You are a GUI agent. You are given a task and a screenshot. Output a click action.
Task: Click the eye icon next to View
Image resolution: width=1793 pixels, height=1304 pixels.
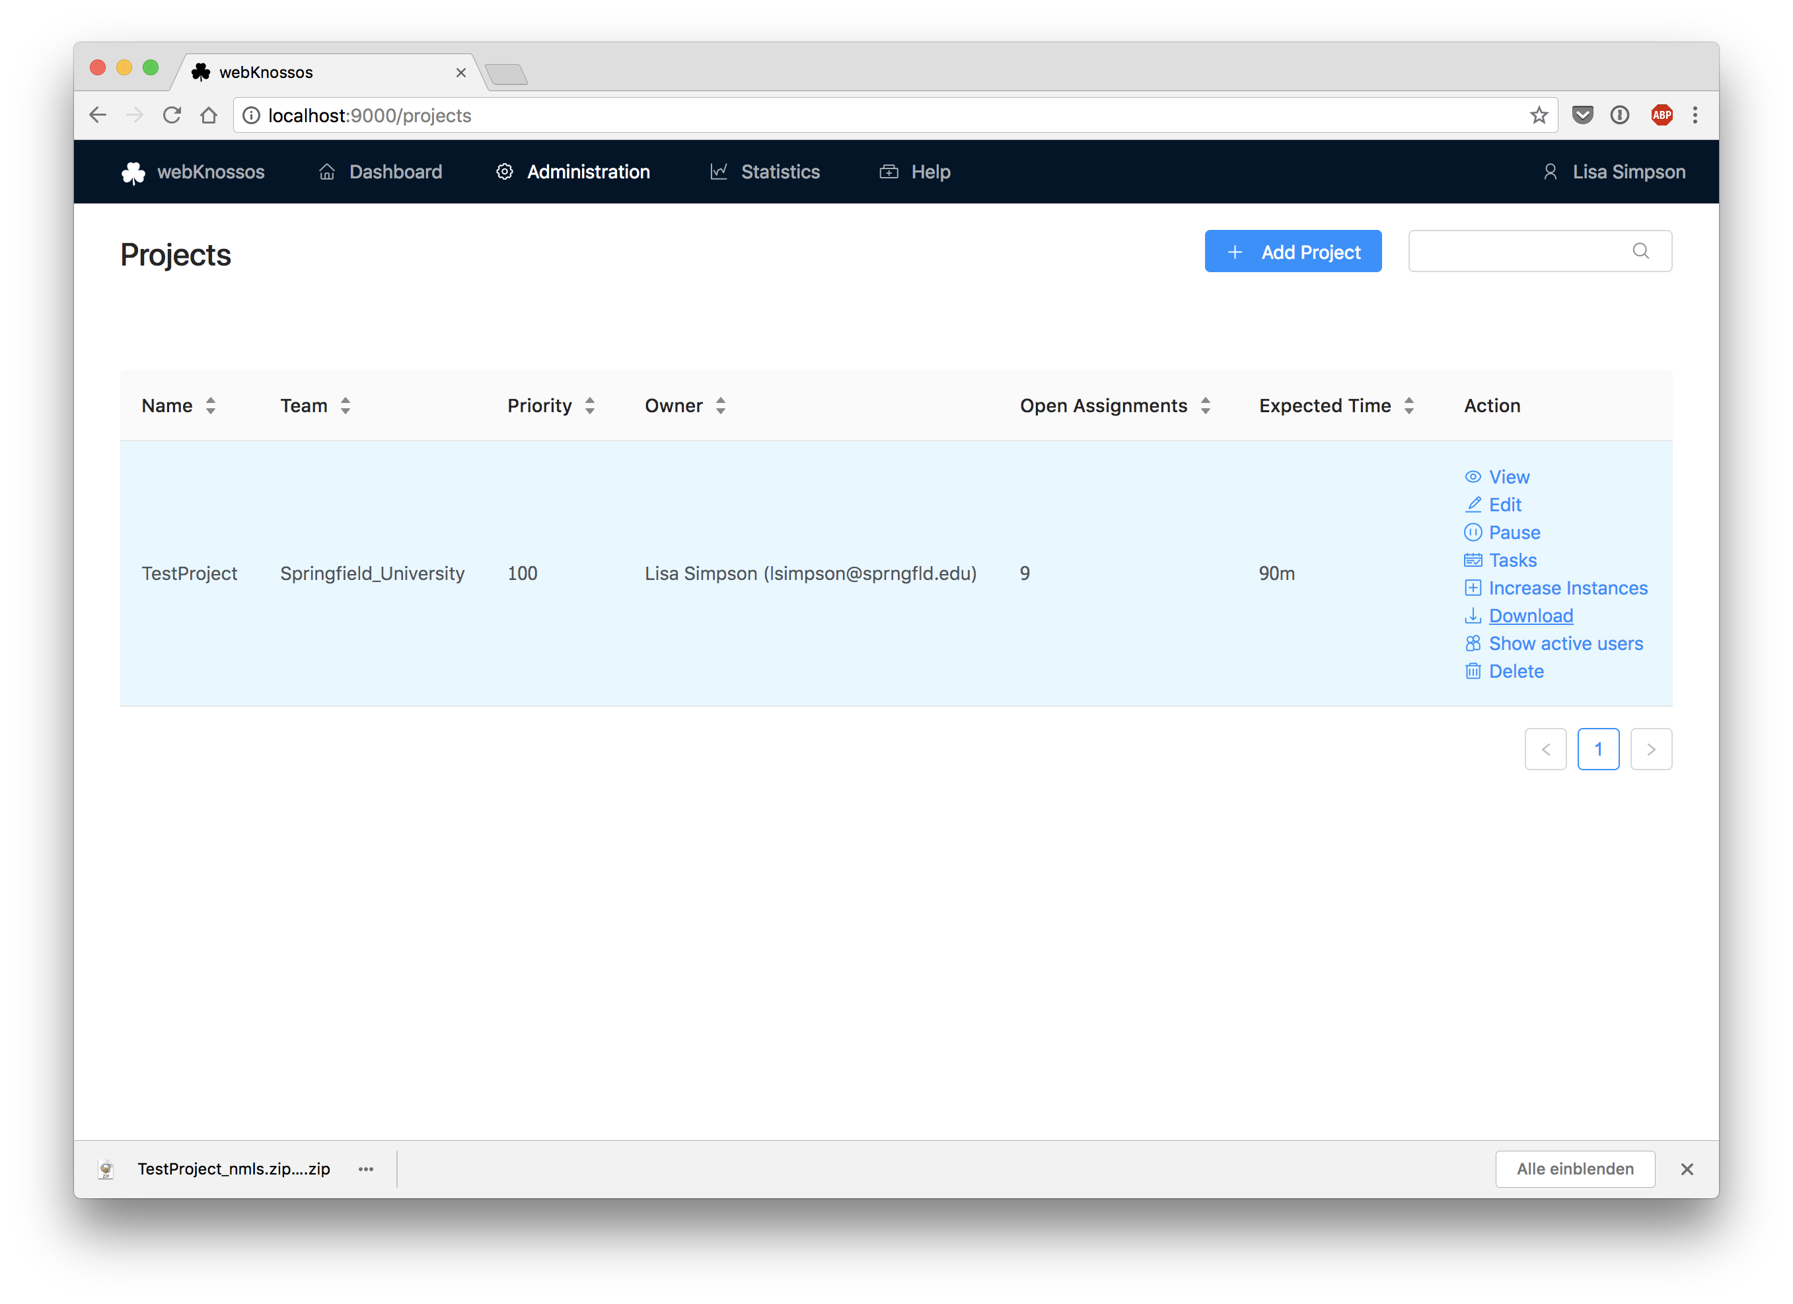tap(1473, 476)
